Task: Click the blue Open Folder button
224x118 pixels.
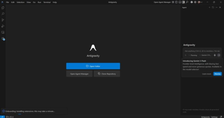Action: [93, 66]
